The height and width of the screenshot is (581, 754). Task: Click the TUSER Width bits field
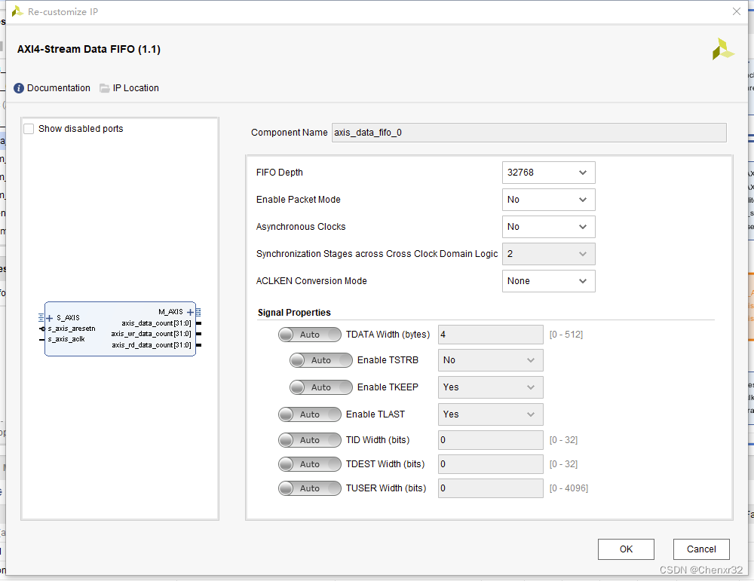click(491, 488)
